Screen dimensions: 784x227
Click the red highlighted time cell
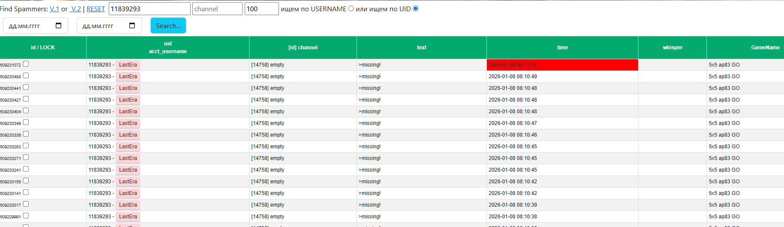pyautogui.click(x=562, y=65)
